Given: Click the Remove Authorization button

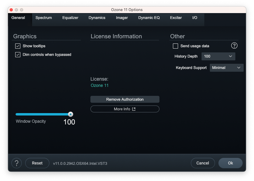Looking at the screenshot, I should (125, 99).
